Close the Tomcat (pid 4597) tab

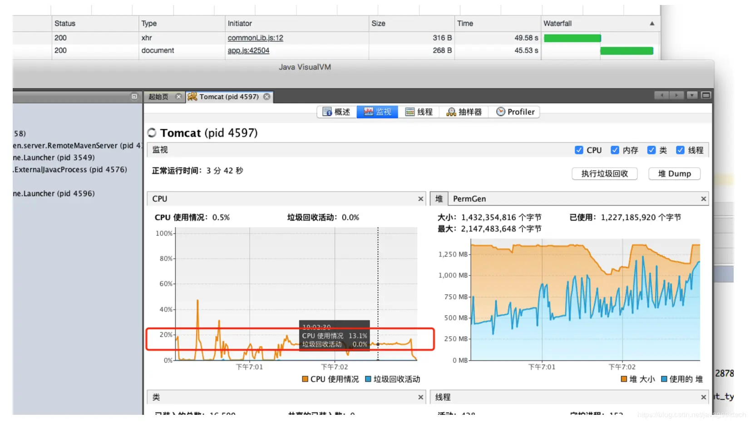267,97
